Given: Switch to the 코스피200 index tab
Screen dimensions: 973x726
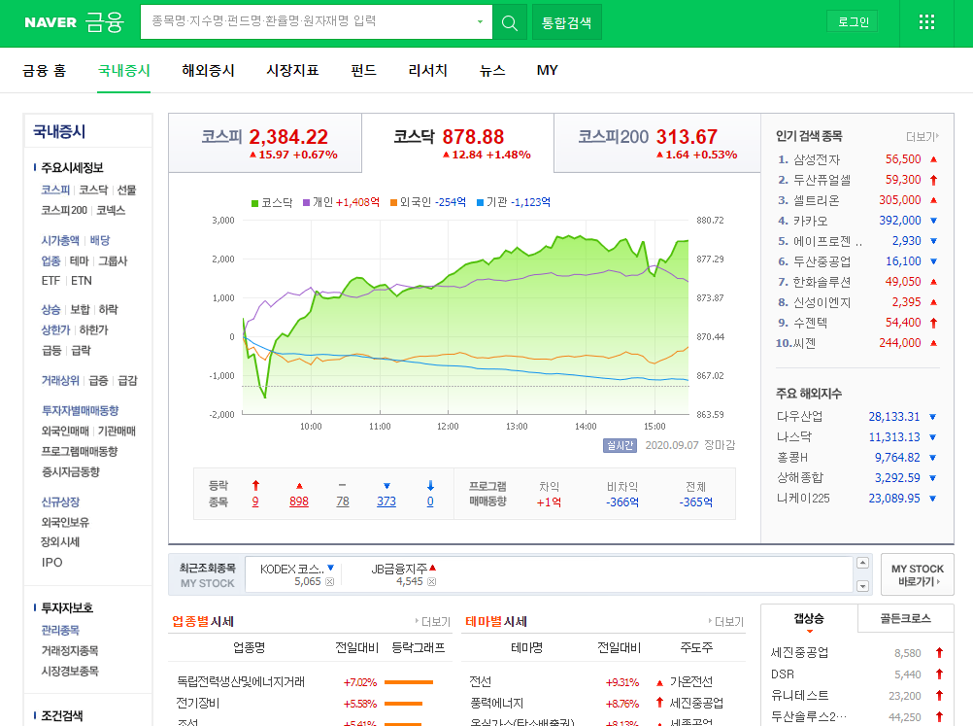Looking at the screenshot, I should (656, 143).
